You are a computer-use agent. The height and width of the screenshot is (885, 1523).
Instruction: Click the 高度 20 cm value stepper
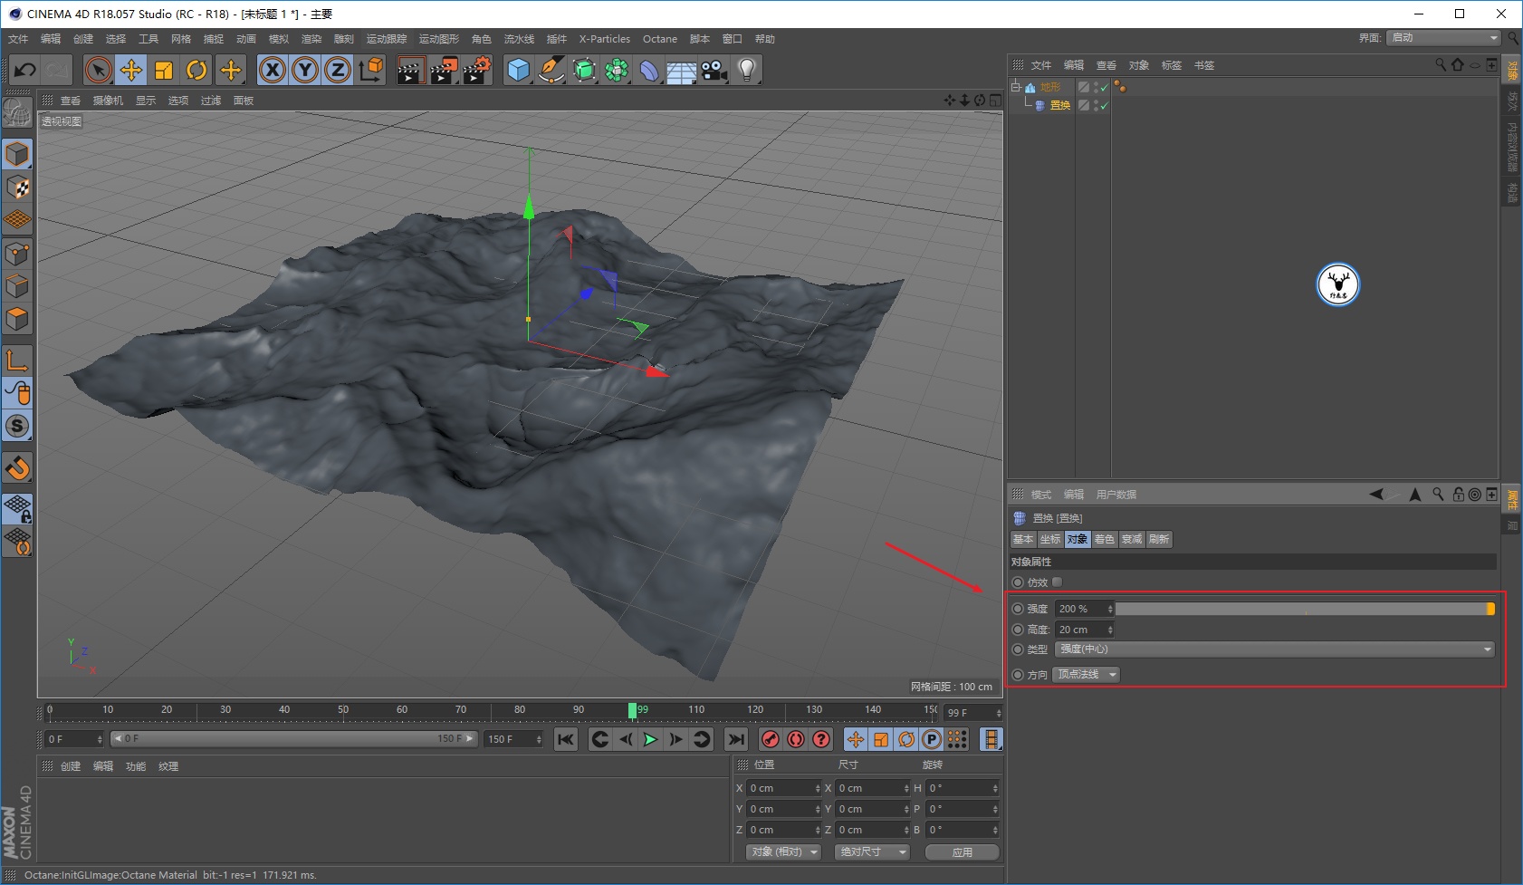pos(1110,630)
